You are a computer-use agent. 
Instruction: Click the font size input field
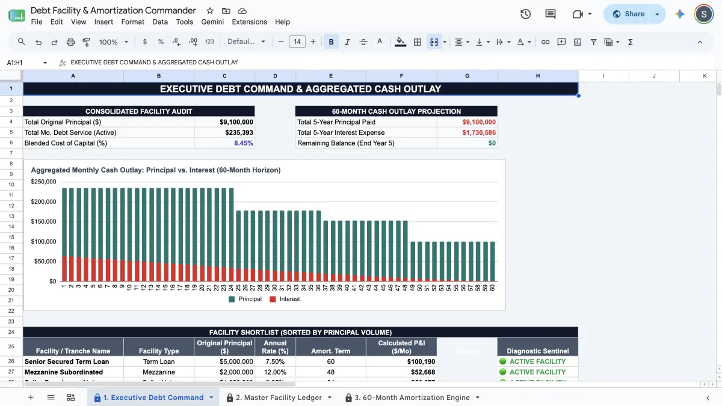(297, 42)
